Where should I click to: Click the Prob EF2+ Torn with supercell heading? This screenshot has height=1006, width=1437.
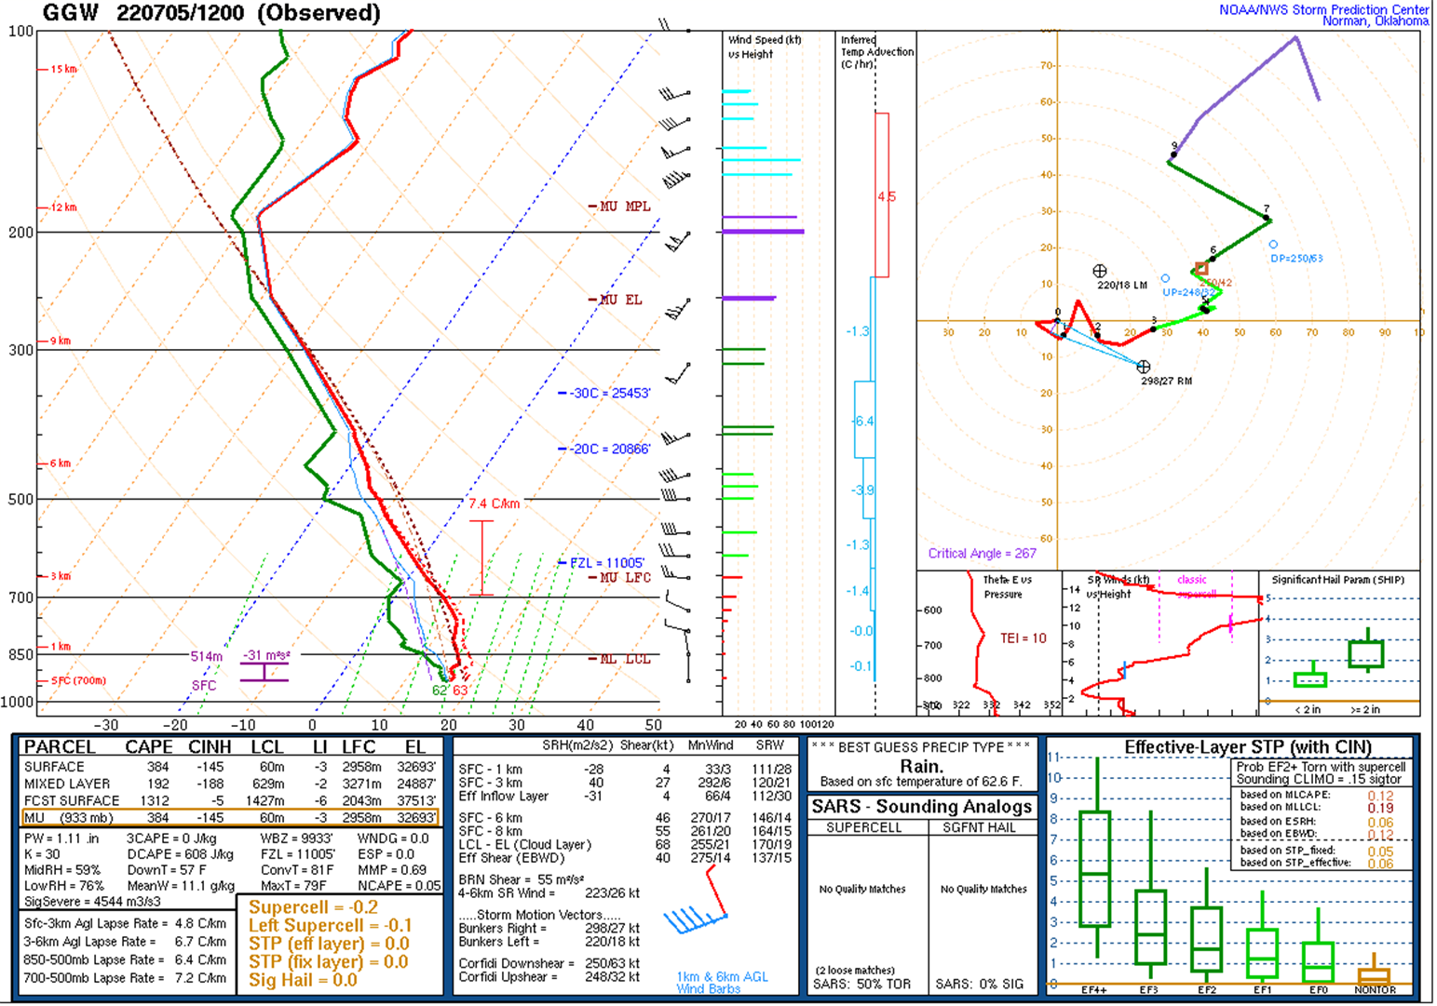(1321, 767)
